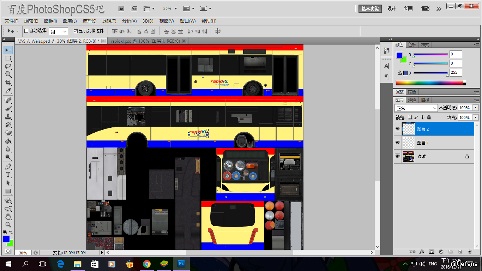The height and width of the screenshot is (271, 482).
Task: Uncheck the 显示变换控件 checkbox
Action: coord(76,31)
